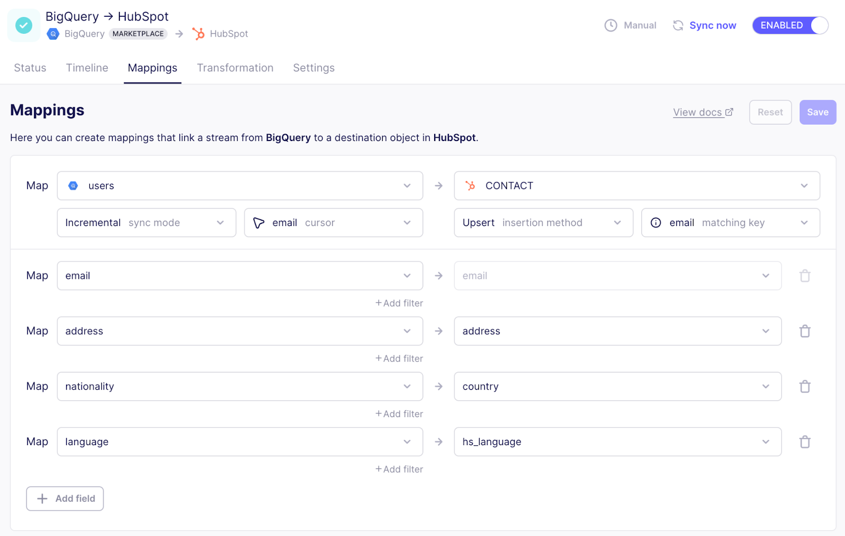Click the Save button
This screenshot has height=536, width=845.
[818, 112]
